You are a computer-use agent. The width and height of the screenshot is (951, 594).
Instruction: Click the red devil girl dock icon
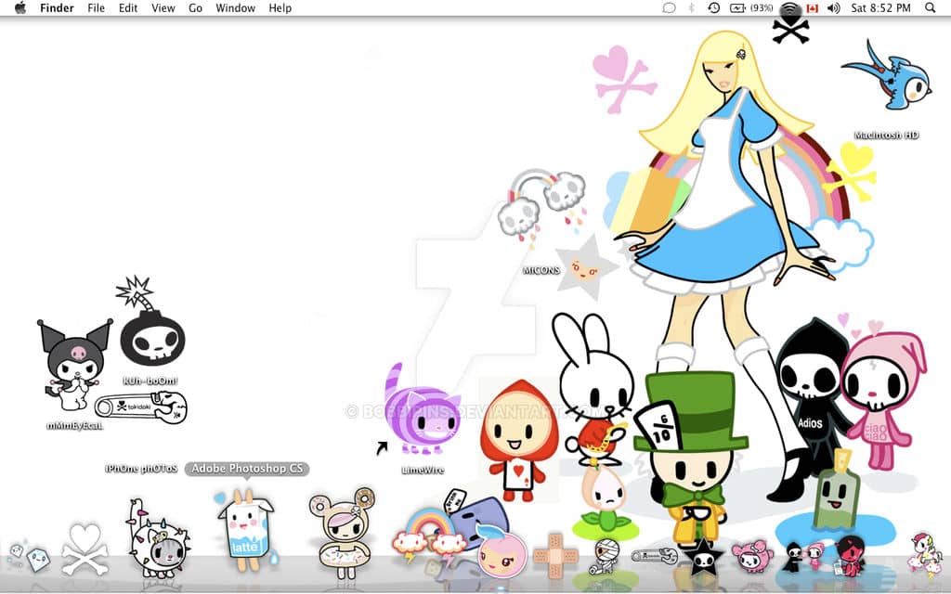coord(851,555)
